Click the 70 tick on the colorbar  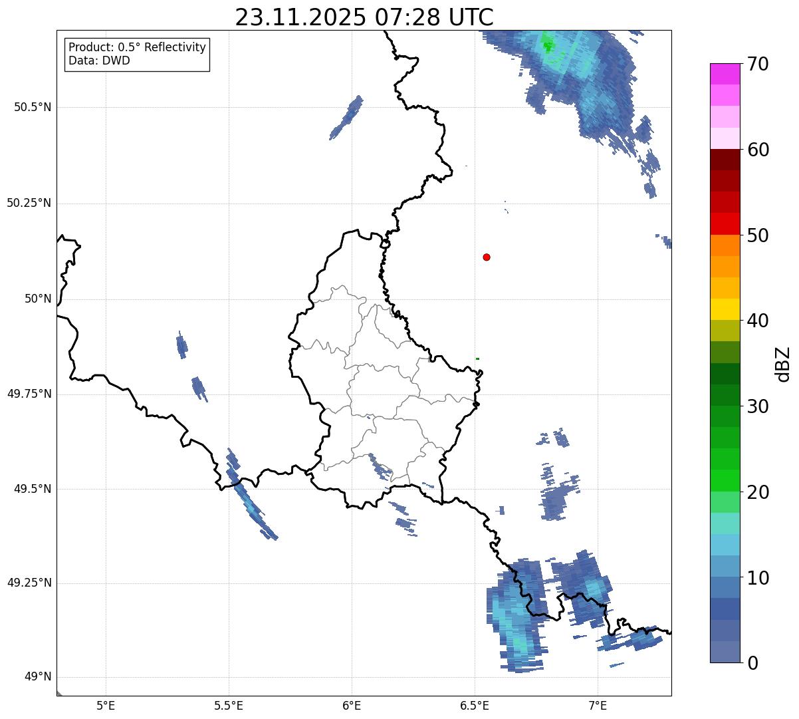758,65
